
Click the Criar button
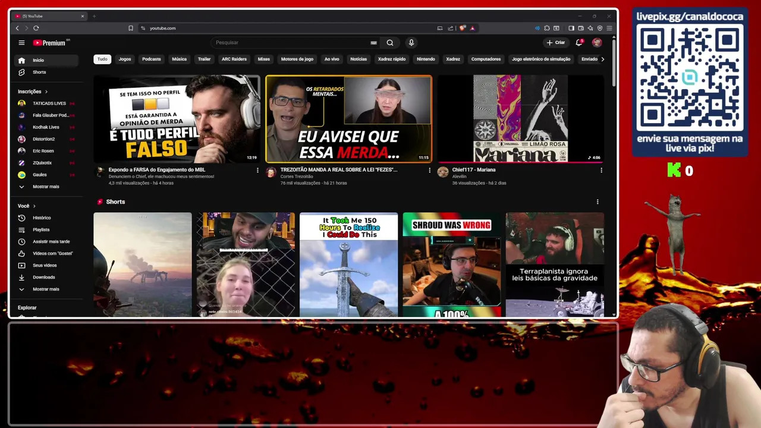(x=556, y=43)
